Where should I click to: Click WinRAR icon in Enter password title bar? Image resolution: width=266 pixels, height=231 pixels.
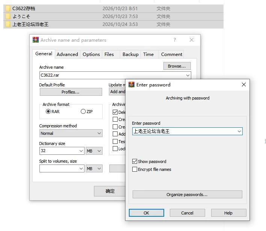tap(131, 85)
